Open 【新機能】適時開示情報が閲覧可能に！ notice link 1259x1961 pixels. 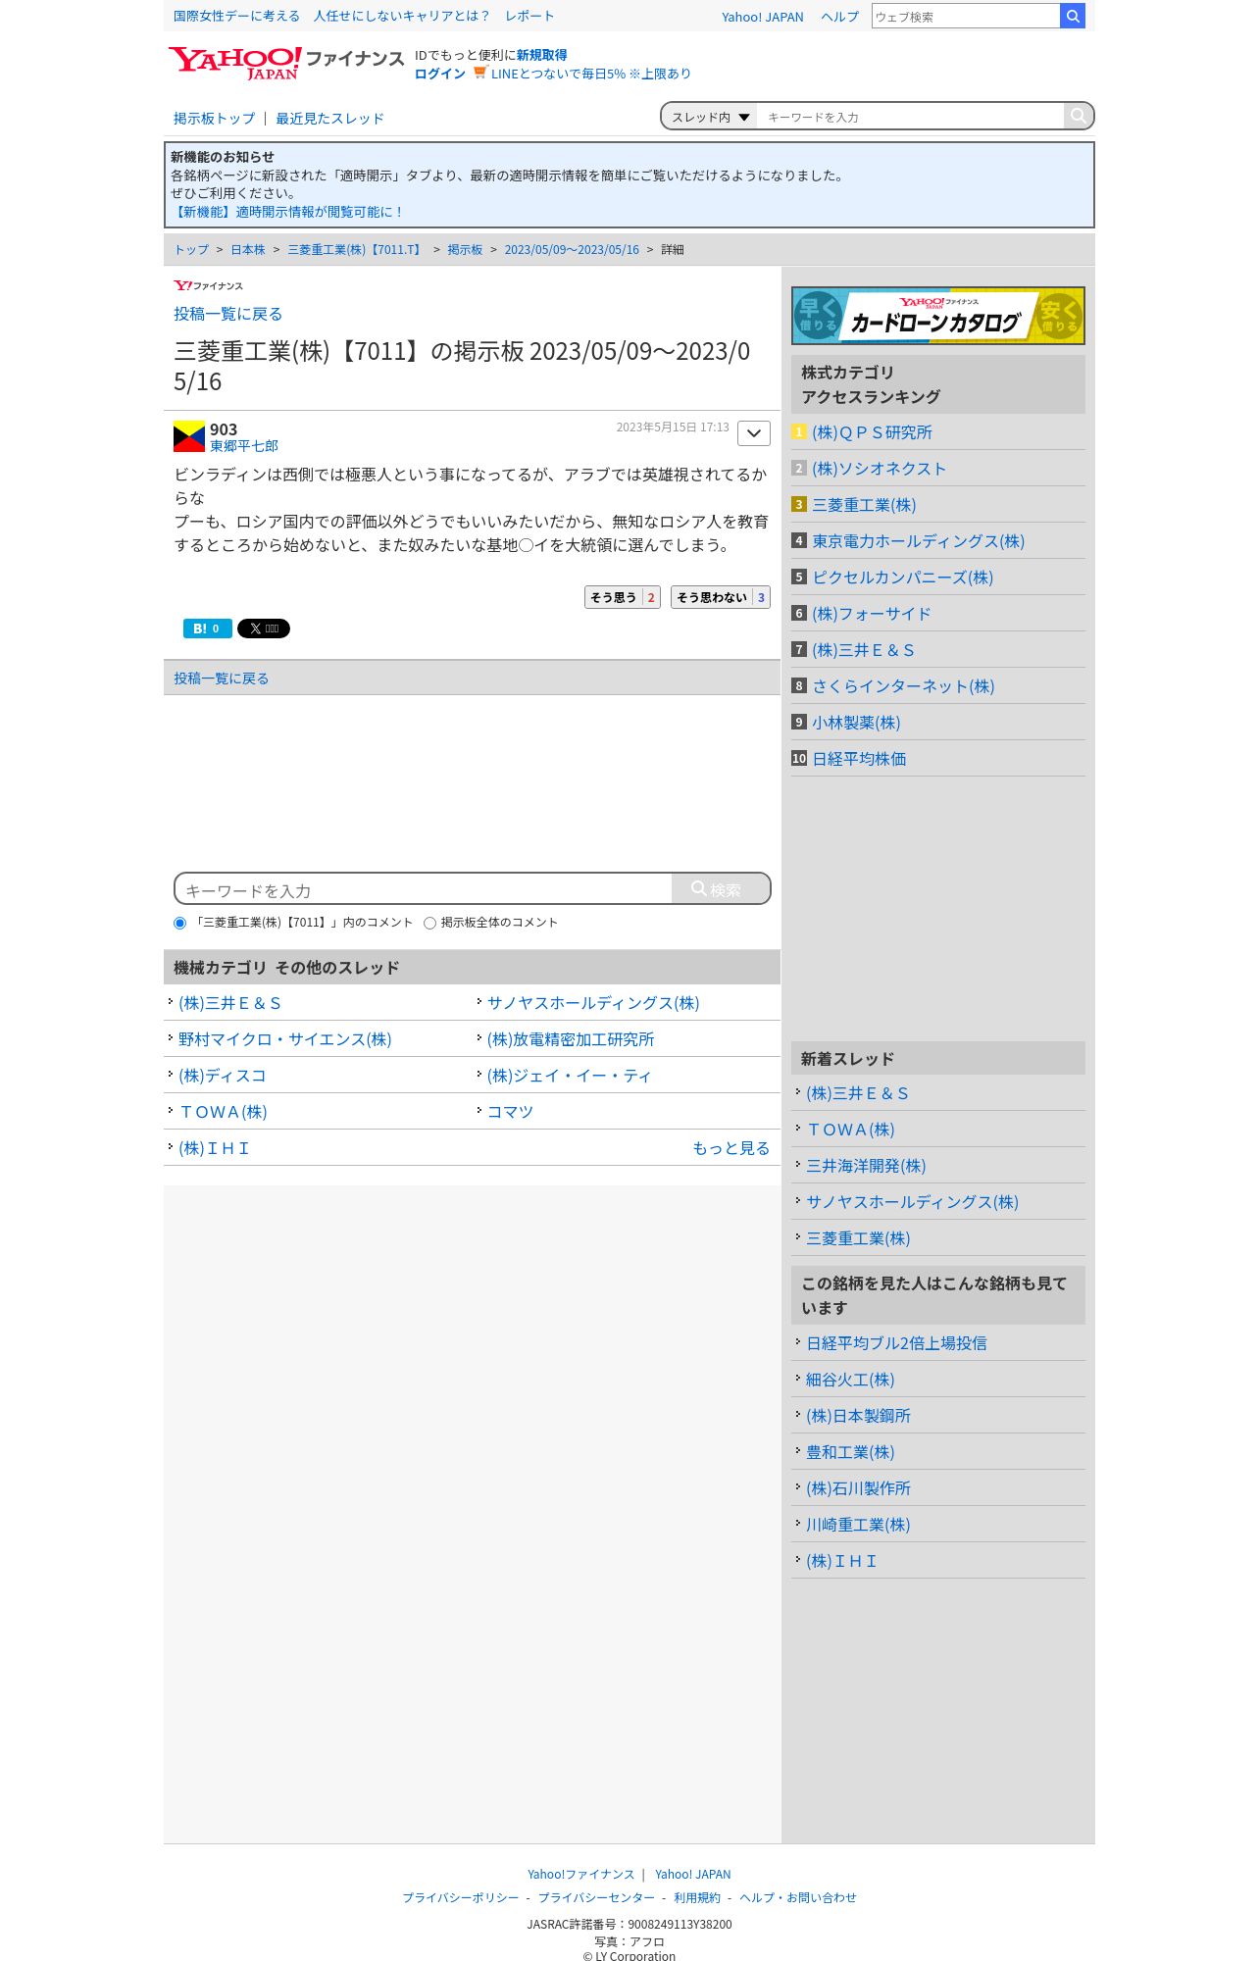(287, 212)
